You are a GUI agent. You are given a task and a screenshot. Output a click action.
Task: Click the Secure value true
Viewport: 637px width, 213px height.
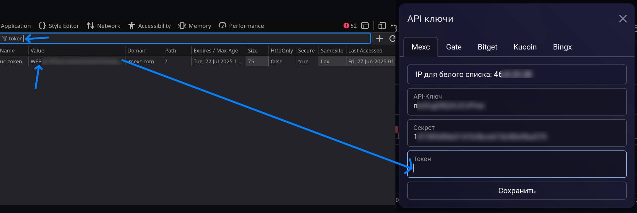(x=307, y=61)
